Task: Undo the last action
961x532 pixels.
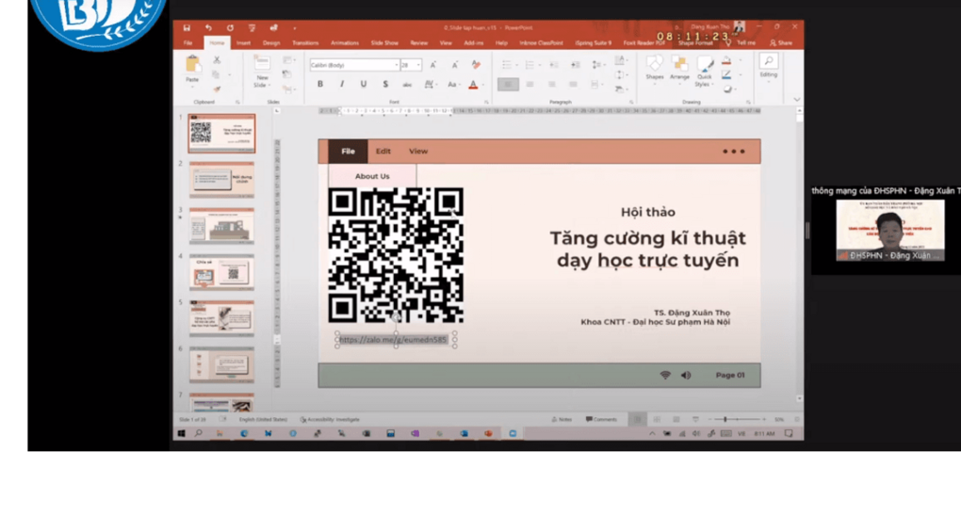Action: pos(208,27)
